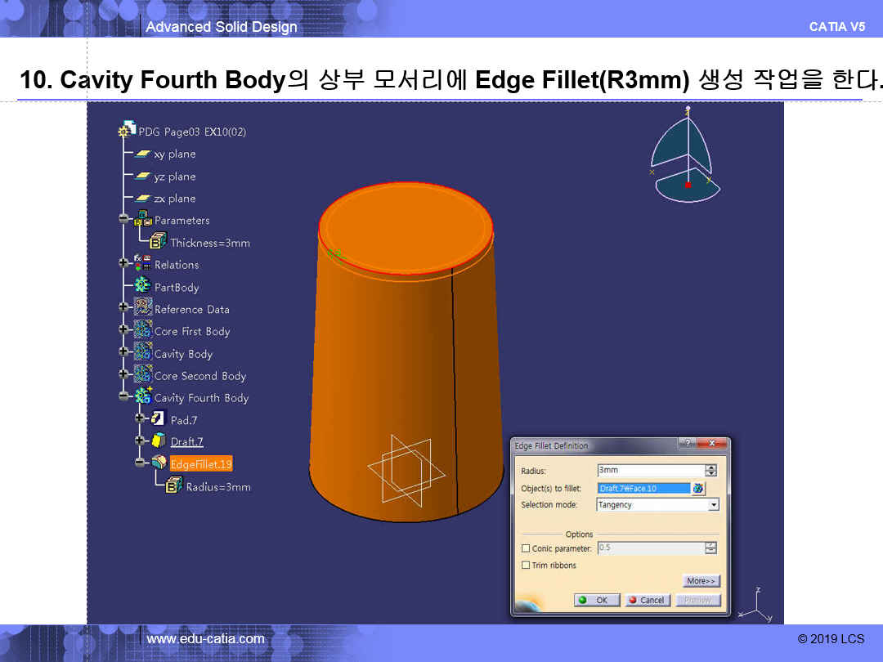
Task: Click OK in Edge Fillet Definition
Action: 595,600
